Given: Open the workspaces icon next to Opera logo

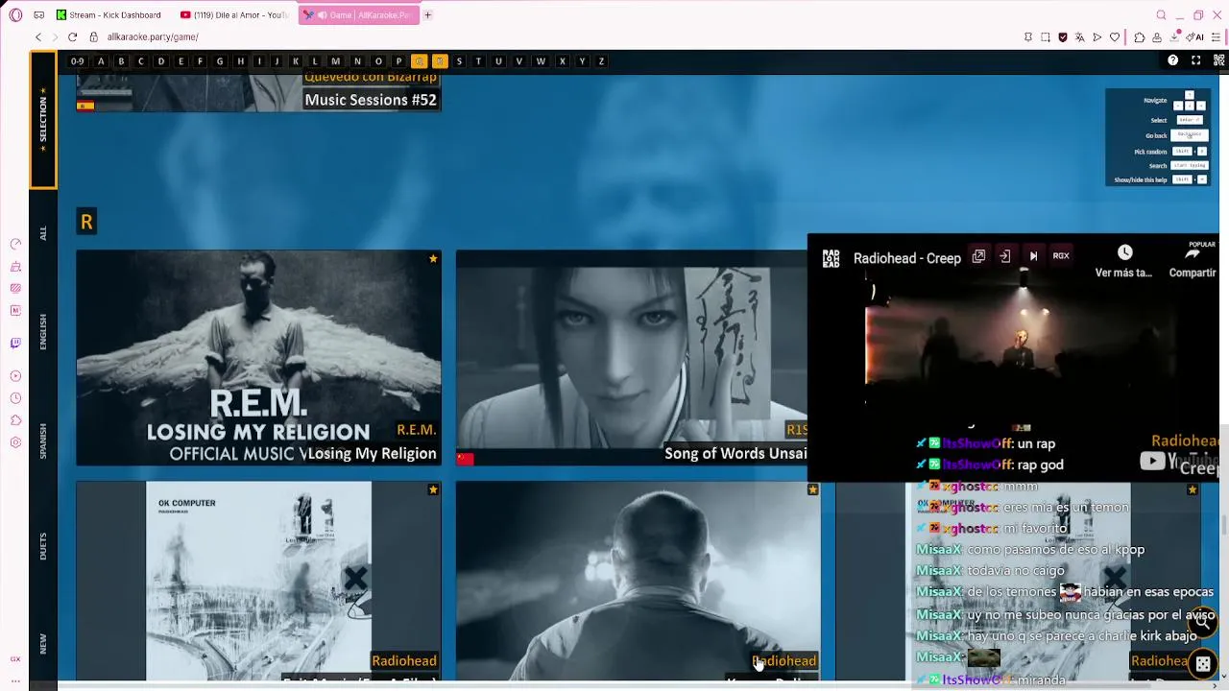Looking at the screenshot, I should point(38,15).
